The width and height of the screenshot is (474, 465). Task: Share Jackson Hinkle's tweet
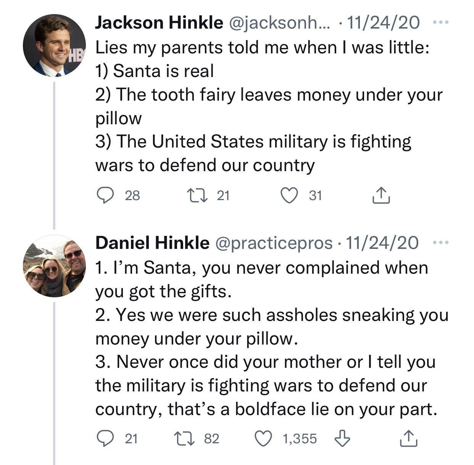[x=380, y=196]
